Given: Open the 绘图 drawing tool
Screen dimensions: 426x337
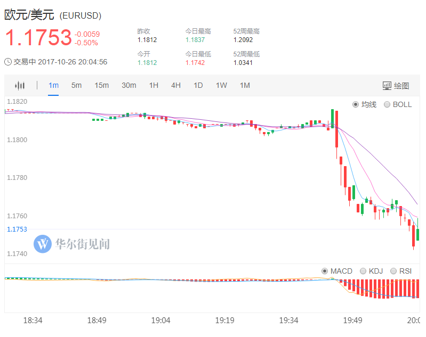Looking at the screenshot, I should (396, 86).
